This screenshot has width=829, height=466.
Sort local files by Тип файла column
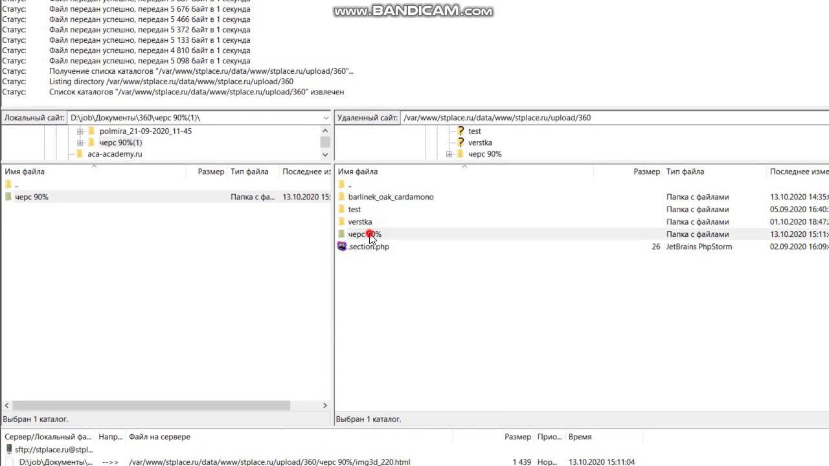click(x=253, y=172)
